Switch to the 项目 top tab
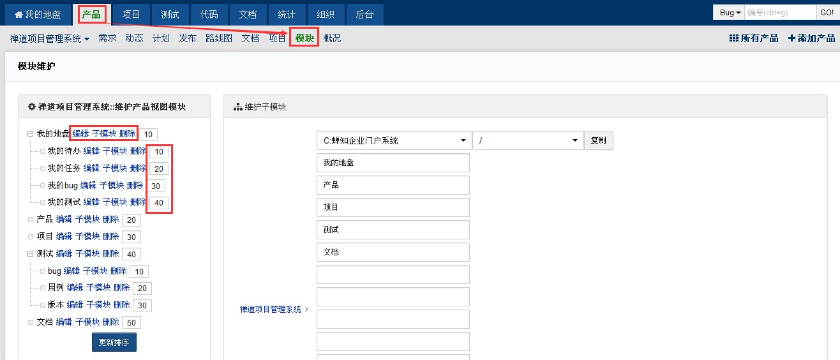 click(x=131, y=14)
